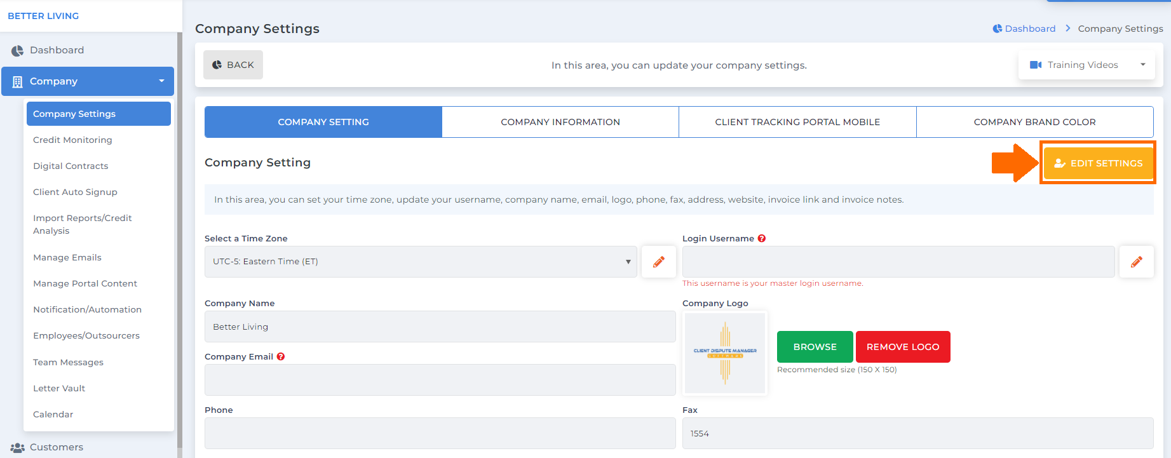The height and width of the screenshot is (458, 1171).
Task: Click the breadcrumb chevron icon
Action: pos(1068,29)
